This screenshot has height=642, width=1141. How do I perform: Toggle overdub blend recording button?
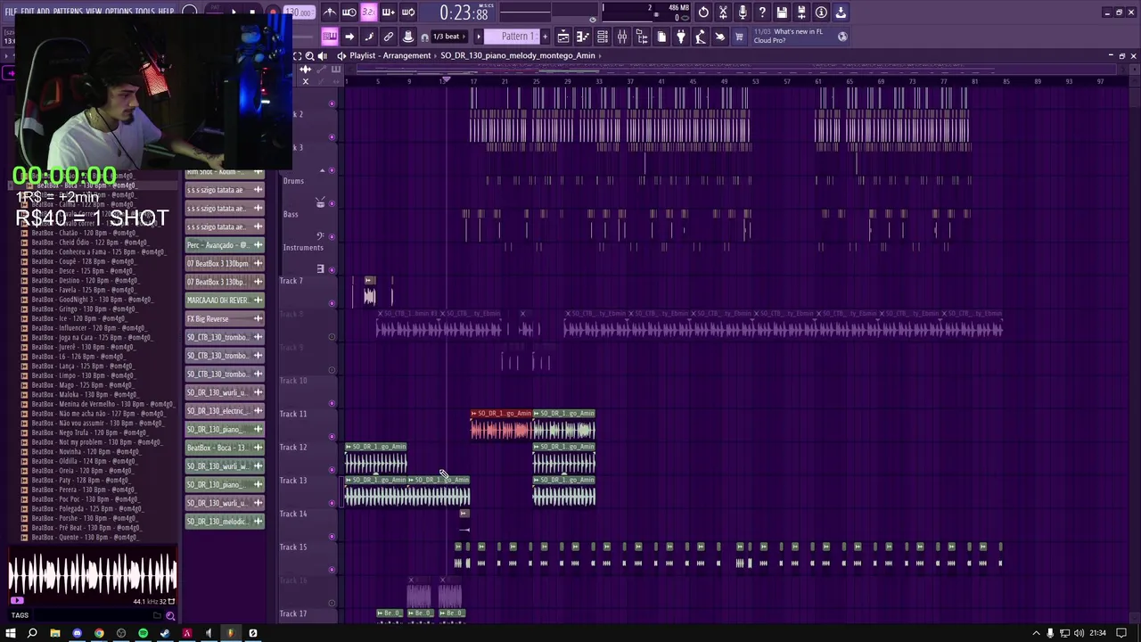pos(388,12)
